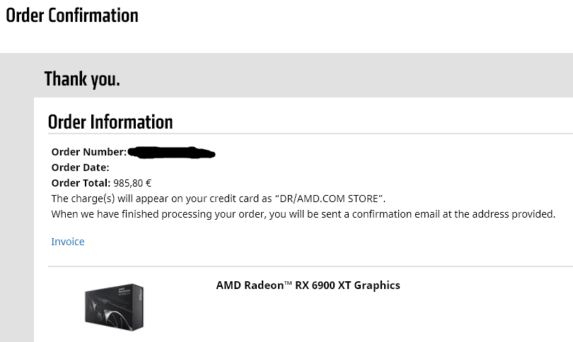Click the Order Number label
573x342 pixels.
click(x=89, y=152)
